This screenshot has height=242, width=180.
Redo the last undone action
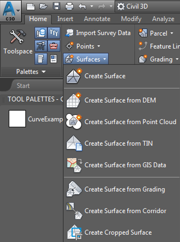pyautogui.click(x=102, y=7)
